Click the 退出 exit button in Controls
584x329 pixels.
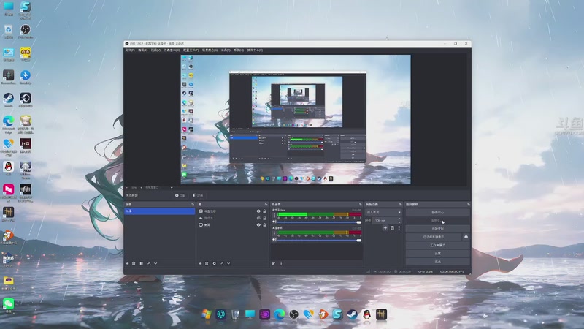(x=437, y=262)
